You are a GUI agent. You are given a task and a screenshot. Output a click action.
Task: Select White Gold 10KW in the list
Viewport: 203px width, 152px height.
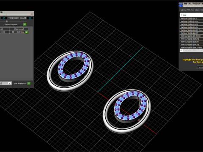click(x=191, y=42)
